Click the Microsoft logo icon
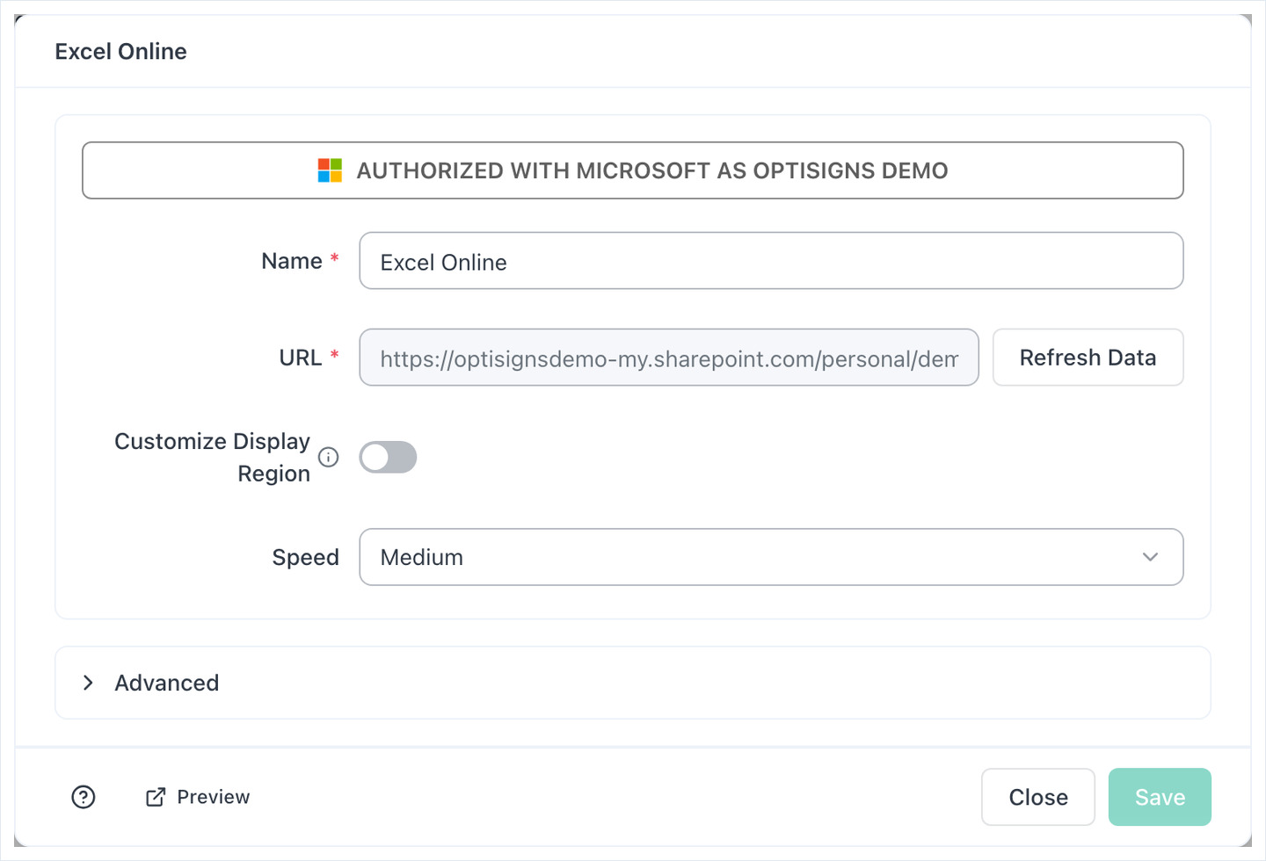This screenshot has width=1266, height=861. tap(330, 170)
